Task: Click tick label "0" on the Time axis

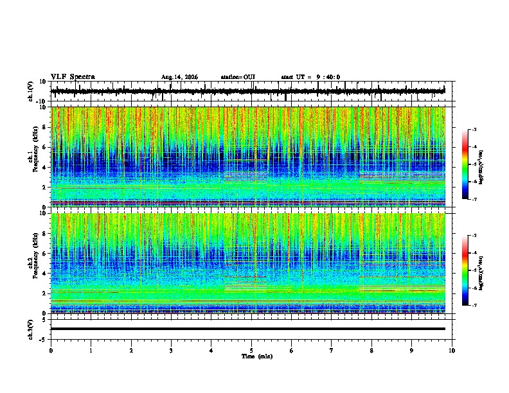Action: (x=51, y=351)
